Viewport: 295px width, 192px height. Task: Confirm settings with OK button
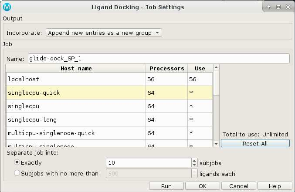[202, 186]
